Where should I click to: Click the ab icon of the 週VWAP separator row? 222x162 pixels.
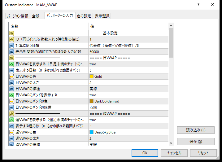pos(12,114)
